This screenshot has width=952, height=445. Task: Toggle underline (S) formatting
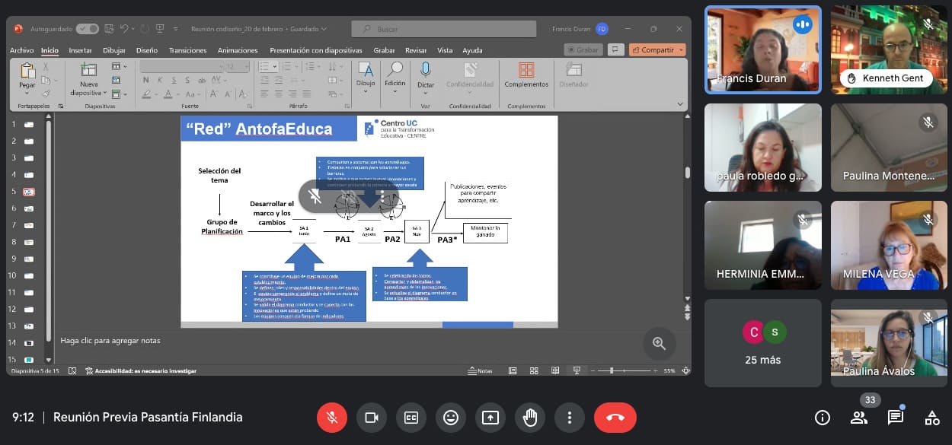[x=172, y=80]
